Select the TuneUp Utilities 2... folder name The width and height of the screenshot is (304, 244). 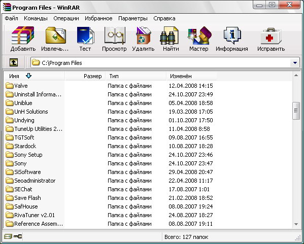coord(39,129)
